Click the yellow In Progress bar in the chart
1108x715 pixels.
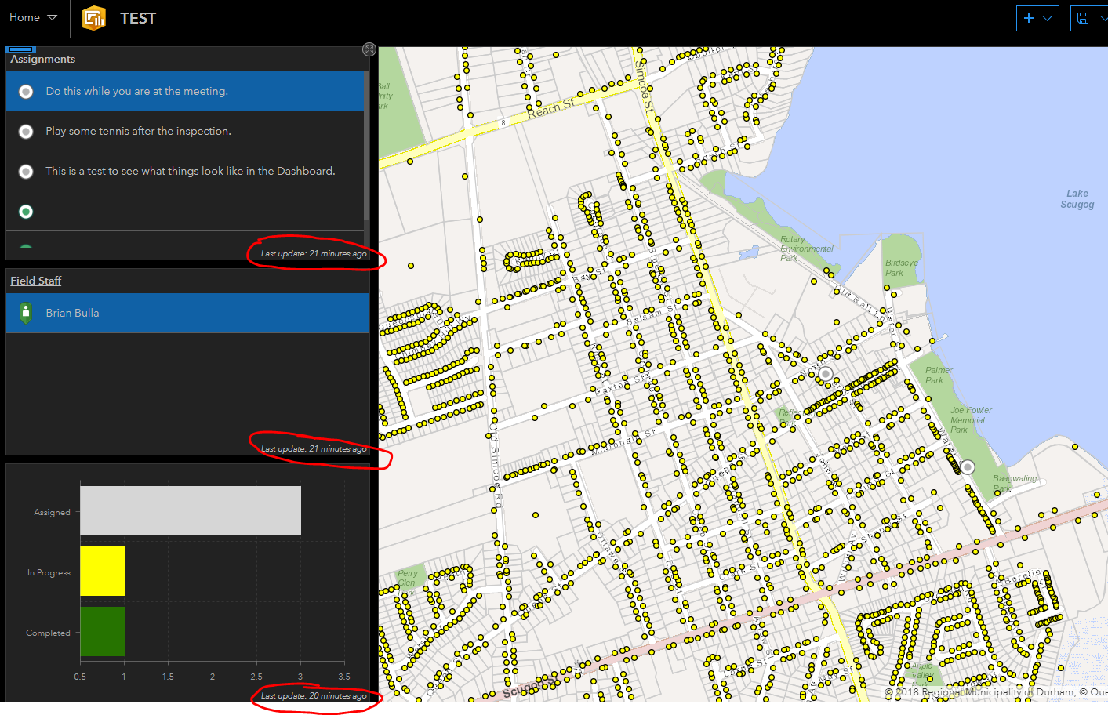103,572
